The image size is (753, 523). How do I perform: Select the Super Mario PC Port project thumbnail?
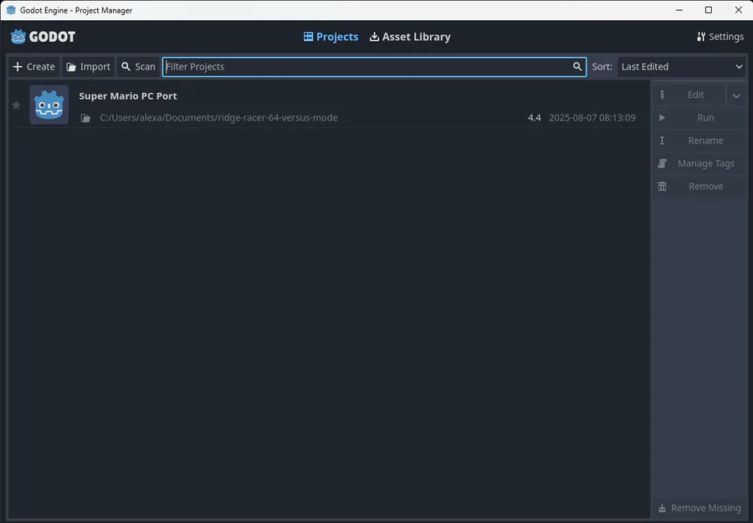pos(49,105)
